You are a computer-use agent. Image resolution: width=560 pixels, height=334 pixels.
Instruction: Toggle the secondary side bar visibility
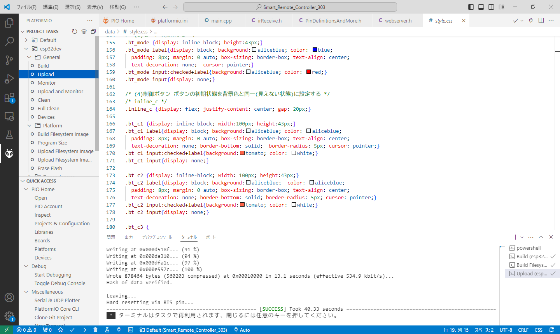491,7
